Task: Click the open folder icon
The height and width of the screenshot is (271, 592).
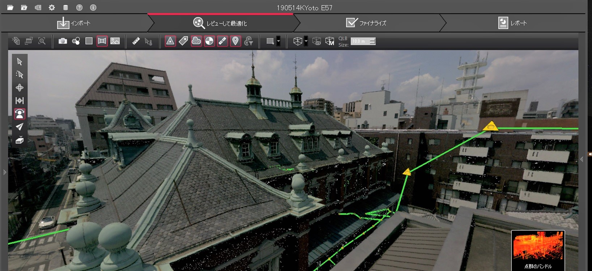Action: click(x=10, y=8)
